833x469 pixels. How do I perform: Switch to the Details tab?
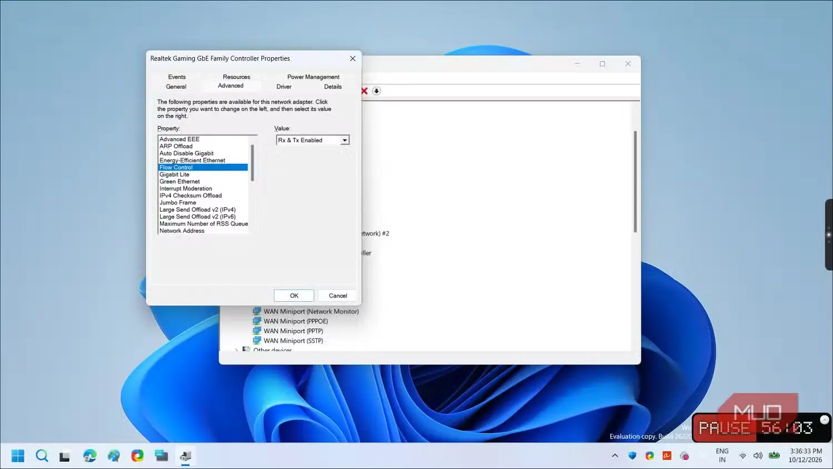333,87
